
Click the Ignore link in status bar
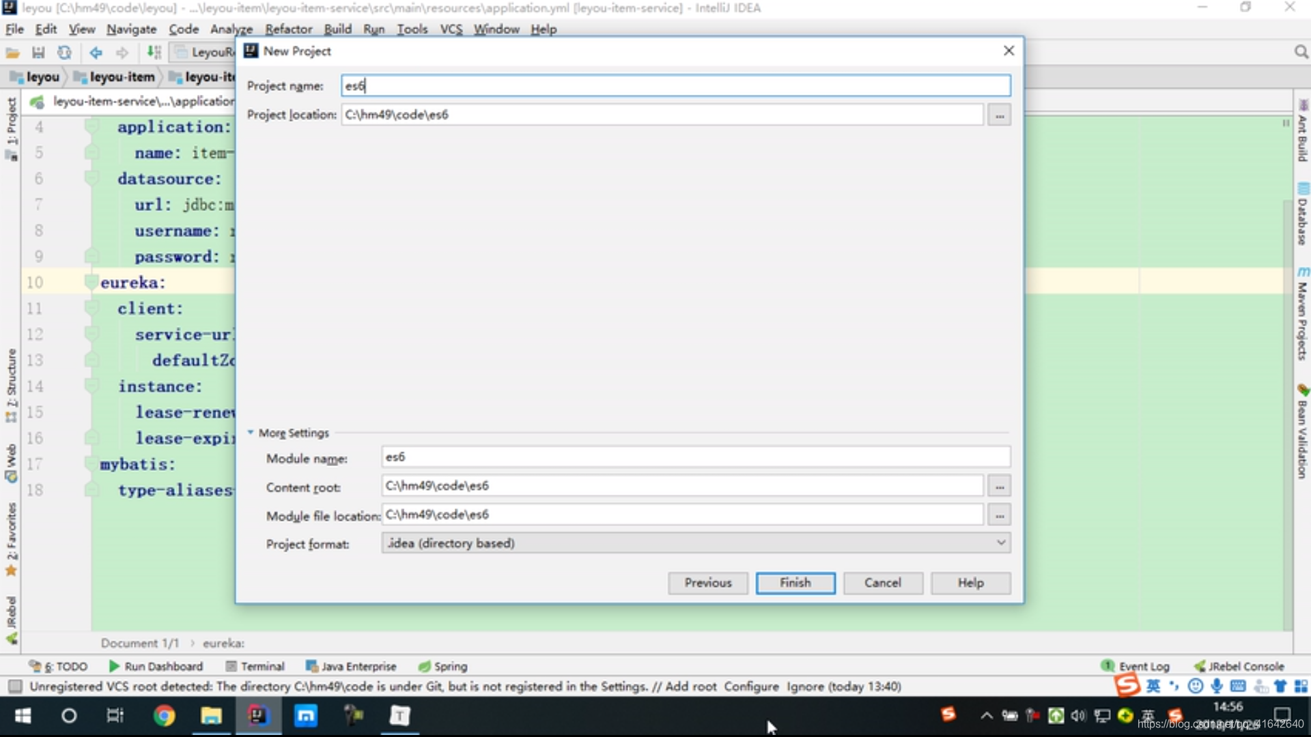click(805, 687)
